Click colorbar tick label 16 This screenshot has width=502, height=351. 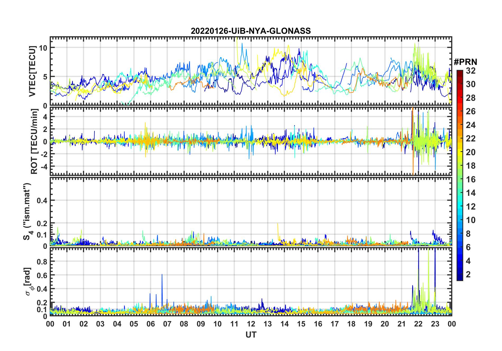471,179
